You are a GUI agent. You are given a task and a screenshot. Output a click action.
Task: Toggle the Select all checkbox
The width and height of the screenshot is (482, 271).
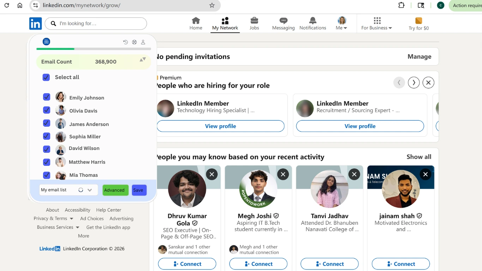[46, 77]
